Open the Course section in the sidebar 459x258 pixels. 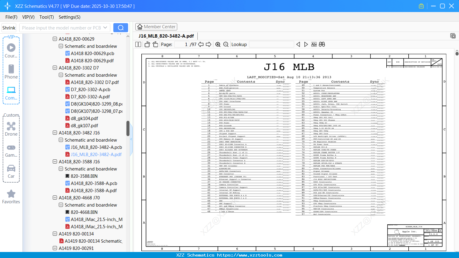(x=11, y=51)
